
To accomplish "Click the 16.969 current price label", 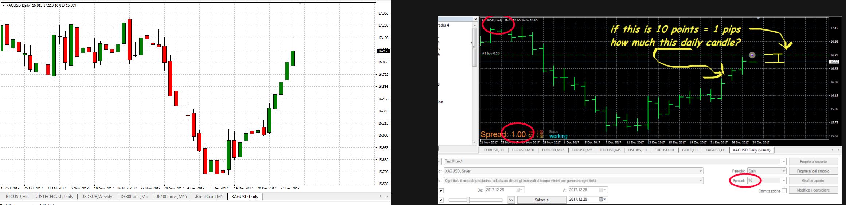I will (x=383, y=51).
